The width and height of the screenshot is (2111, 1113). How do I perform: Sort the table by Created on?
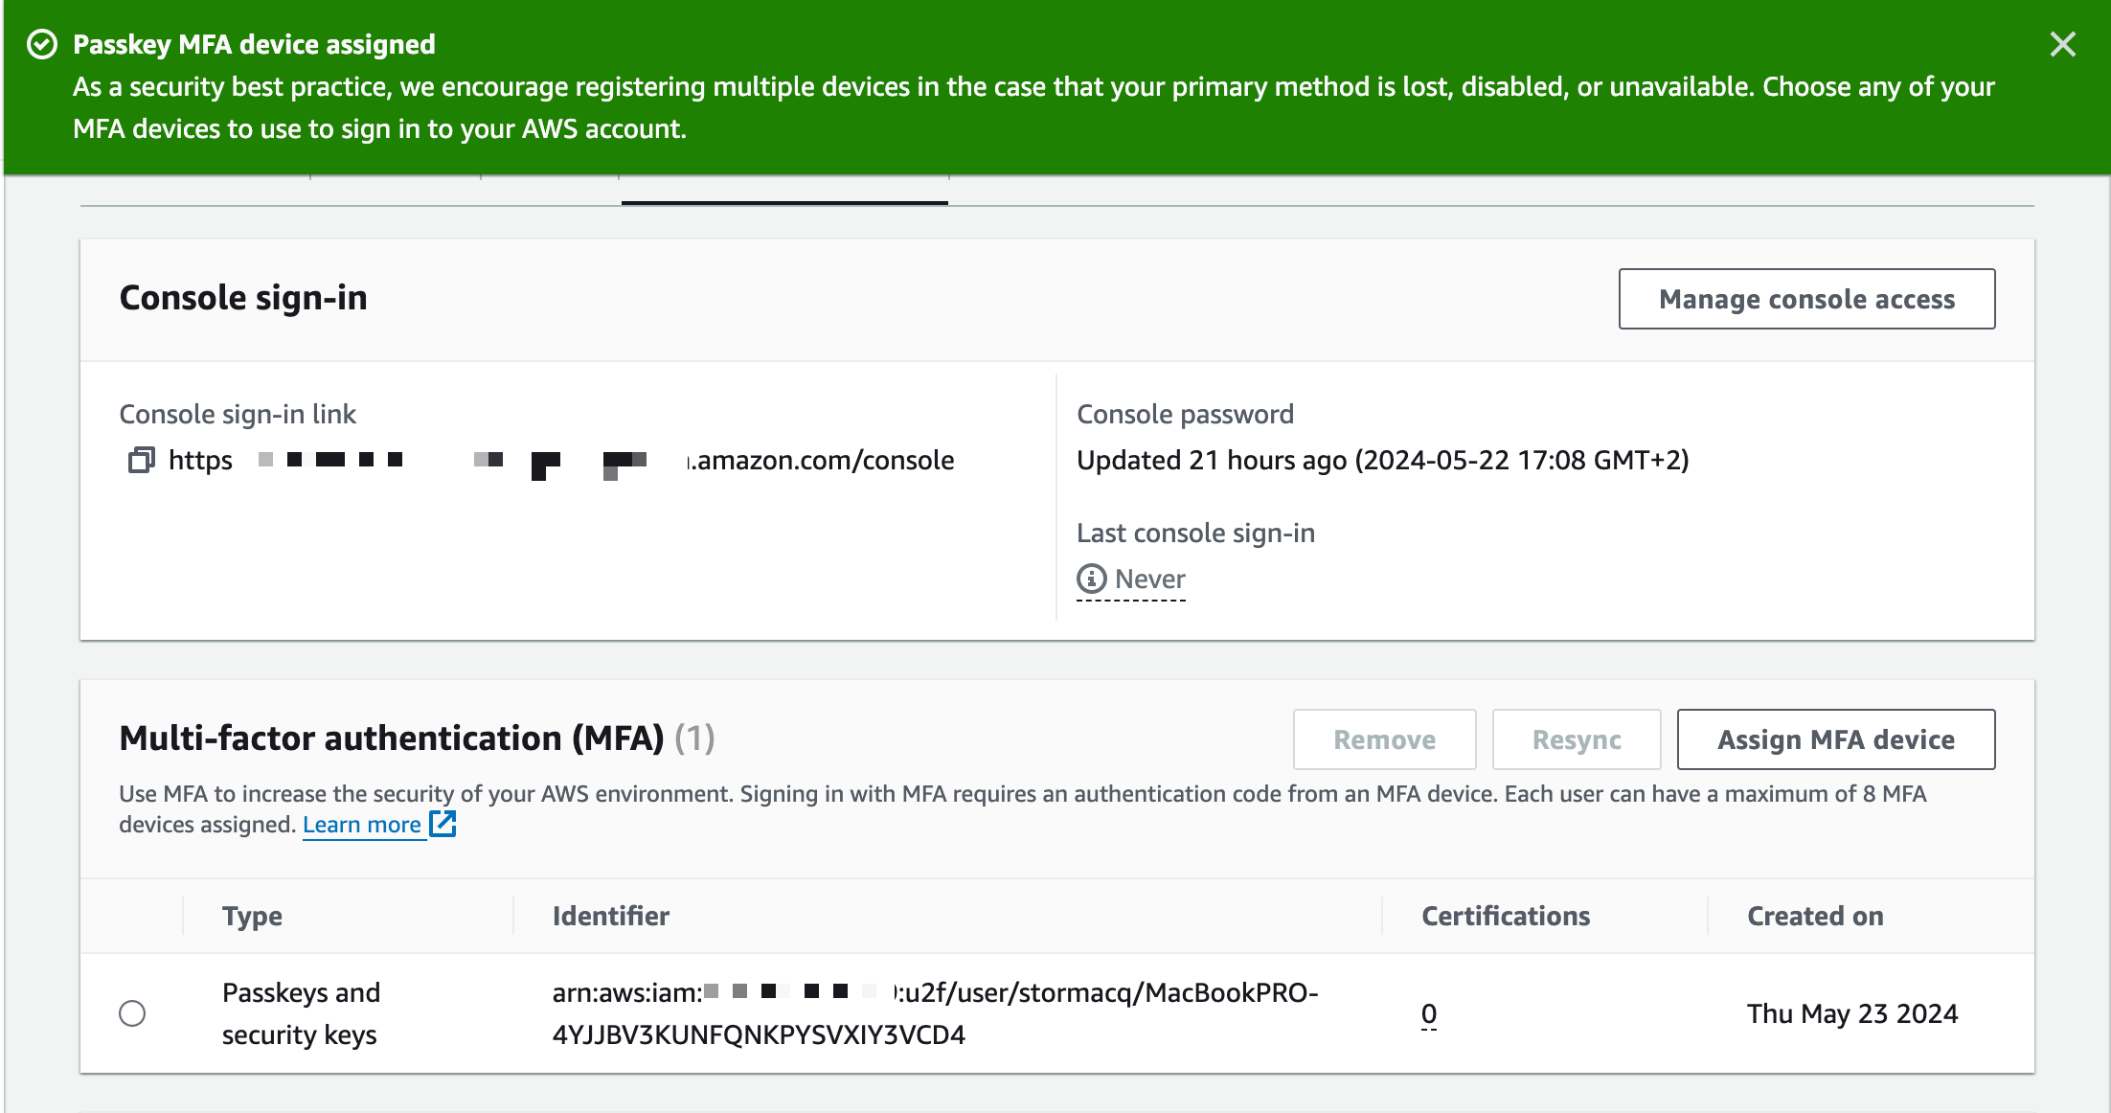tap(1814, 916)
